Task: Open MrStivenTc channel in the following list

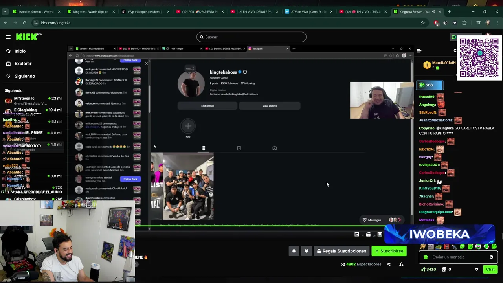Action: click(33, 101)
